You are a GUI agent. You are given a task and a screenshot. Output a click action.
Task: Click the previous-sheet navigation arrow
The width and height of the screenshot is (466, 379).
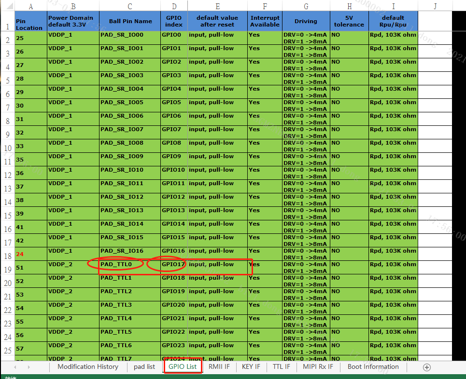(14, 367)
